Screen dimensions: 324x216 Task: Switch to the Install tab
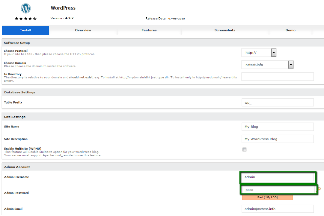click(x=25, y=30)
